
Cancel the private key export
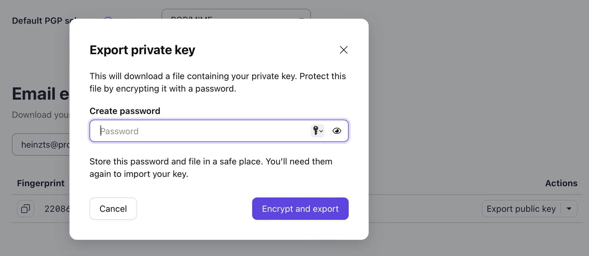pos(113,209)
